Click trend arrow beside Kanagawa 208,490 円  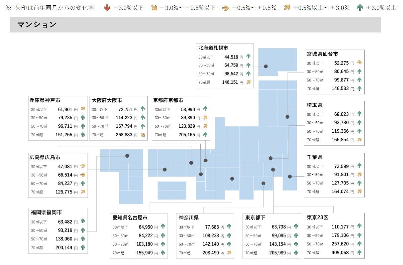[x=229, y=253]
